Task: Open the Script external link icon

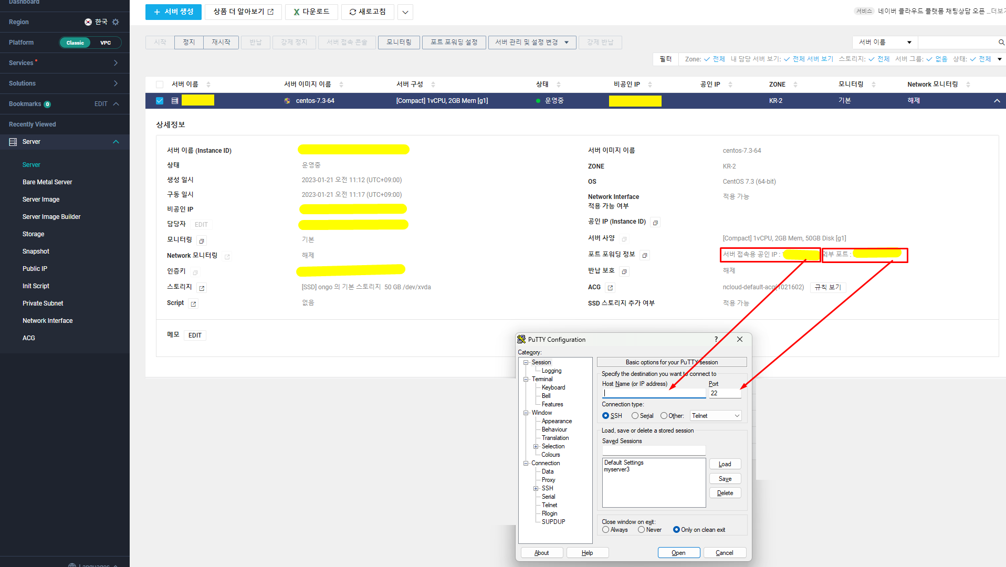Action: click(x=193, y=304)
